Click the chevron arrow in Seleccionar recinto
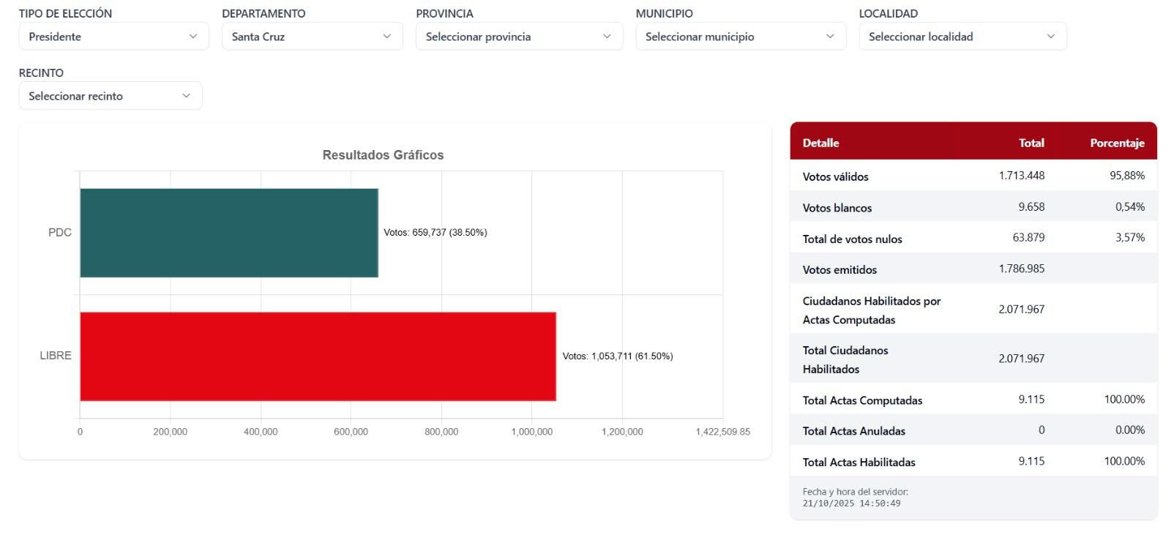Viewport: 1171px width, 535px height. [187, 96]
